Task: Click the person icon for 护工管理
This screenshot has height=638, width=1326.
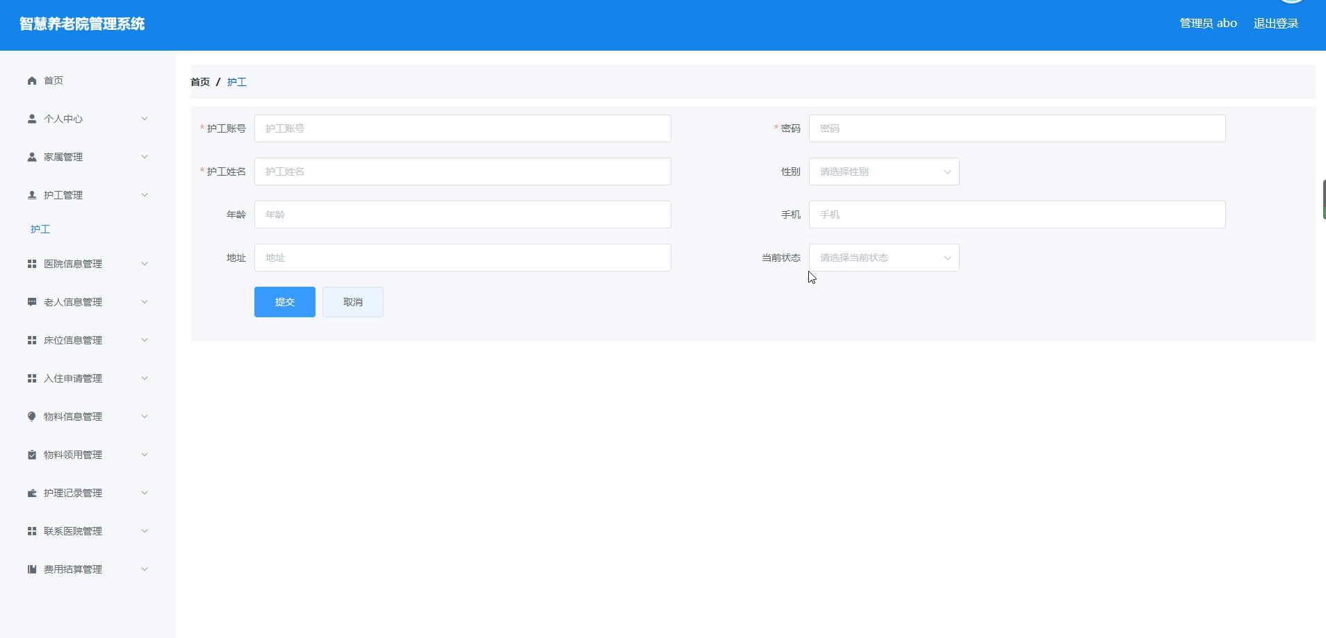Action: click(x=32, y=195)
